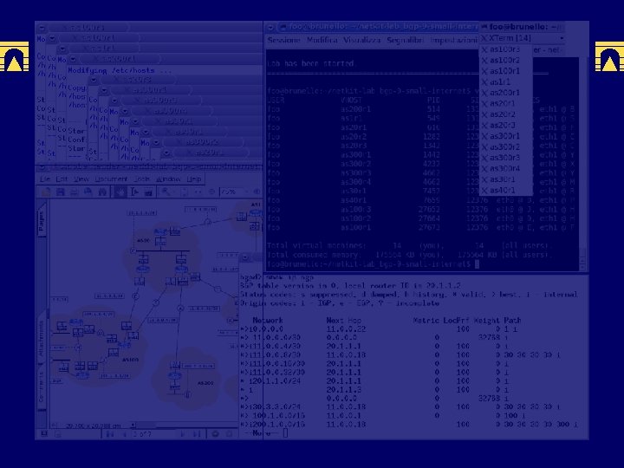Go to last page in Reader status bar
Viewport: 624px width, 468px height.
[x=198, y=434]
